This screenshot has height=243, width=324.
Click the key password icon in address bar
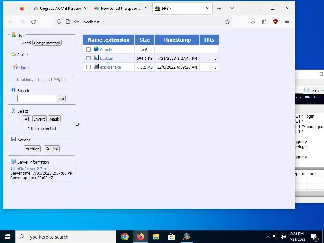(x=77, y=22)
